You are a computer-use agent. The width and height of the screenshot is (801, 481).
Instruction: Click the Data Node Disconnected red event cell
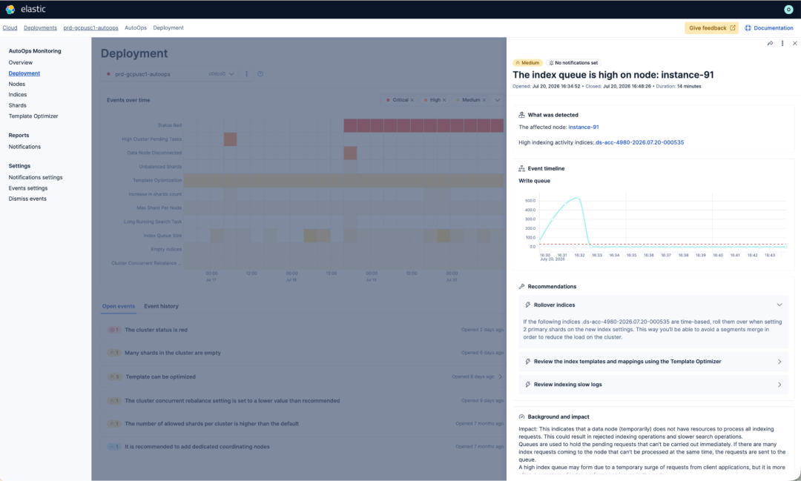(350, 153)
